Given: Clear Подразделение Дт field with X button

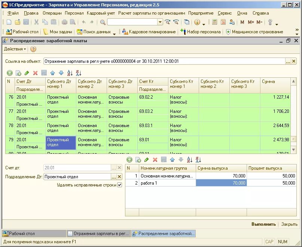Looking at the screenshot, I should click(119, 177).
